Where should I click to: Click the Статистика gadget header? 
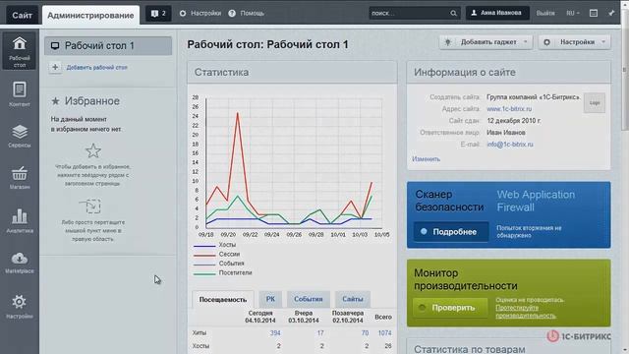292,72
